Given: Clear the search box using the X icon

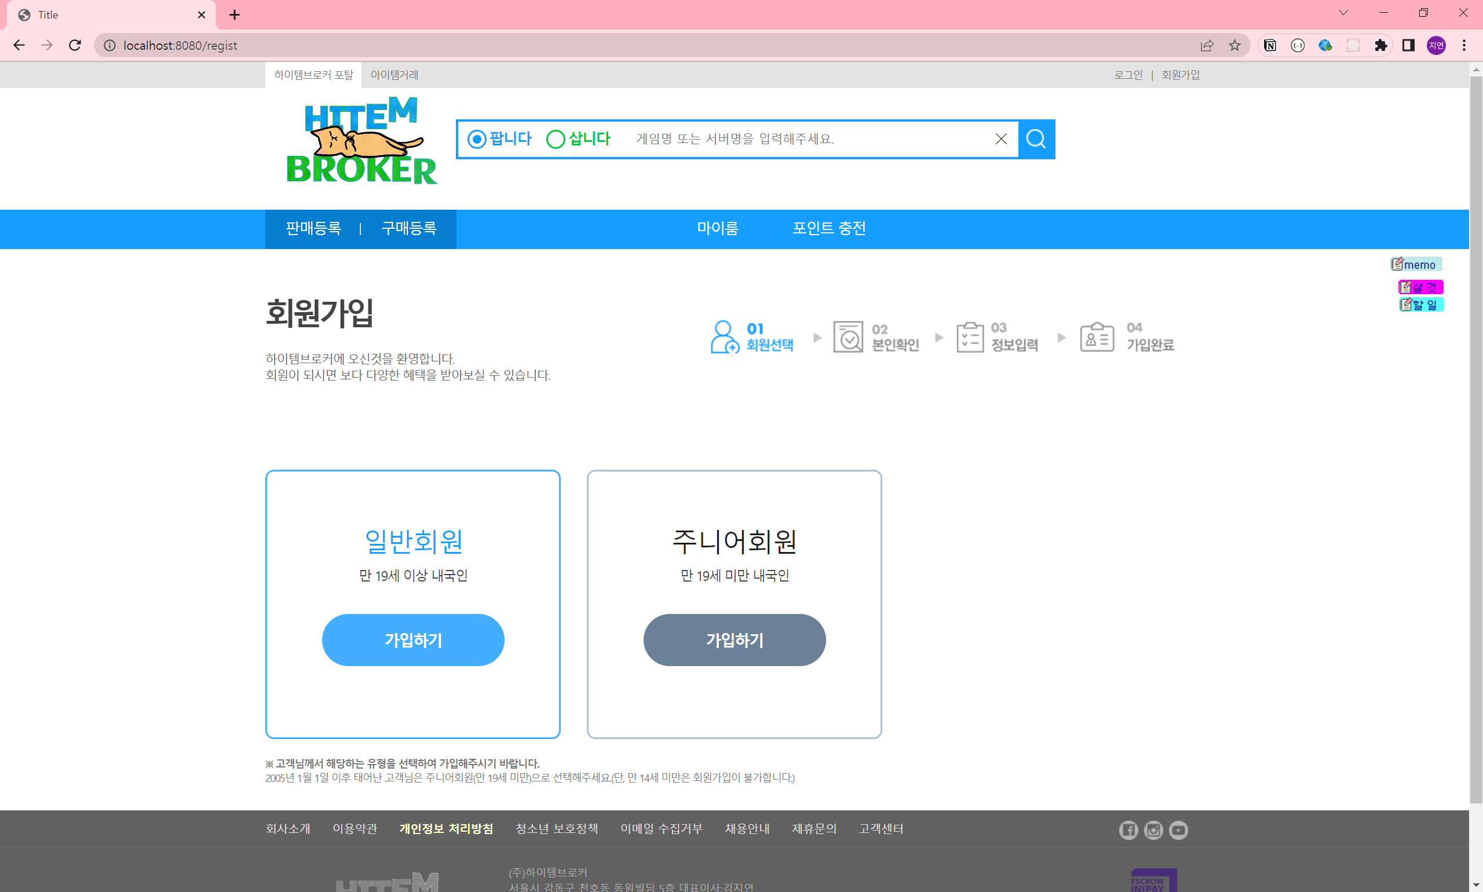Looking at the screenshot, I should (1000, 139).
